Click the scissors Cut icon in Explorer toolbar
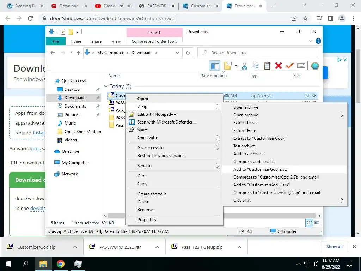 [244, 66]
